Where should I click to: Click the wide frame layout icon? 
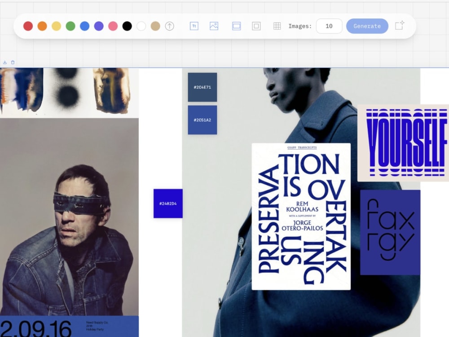click(237, 26)
